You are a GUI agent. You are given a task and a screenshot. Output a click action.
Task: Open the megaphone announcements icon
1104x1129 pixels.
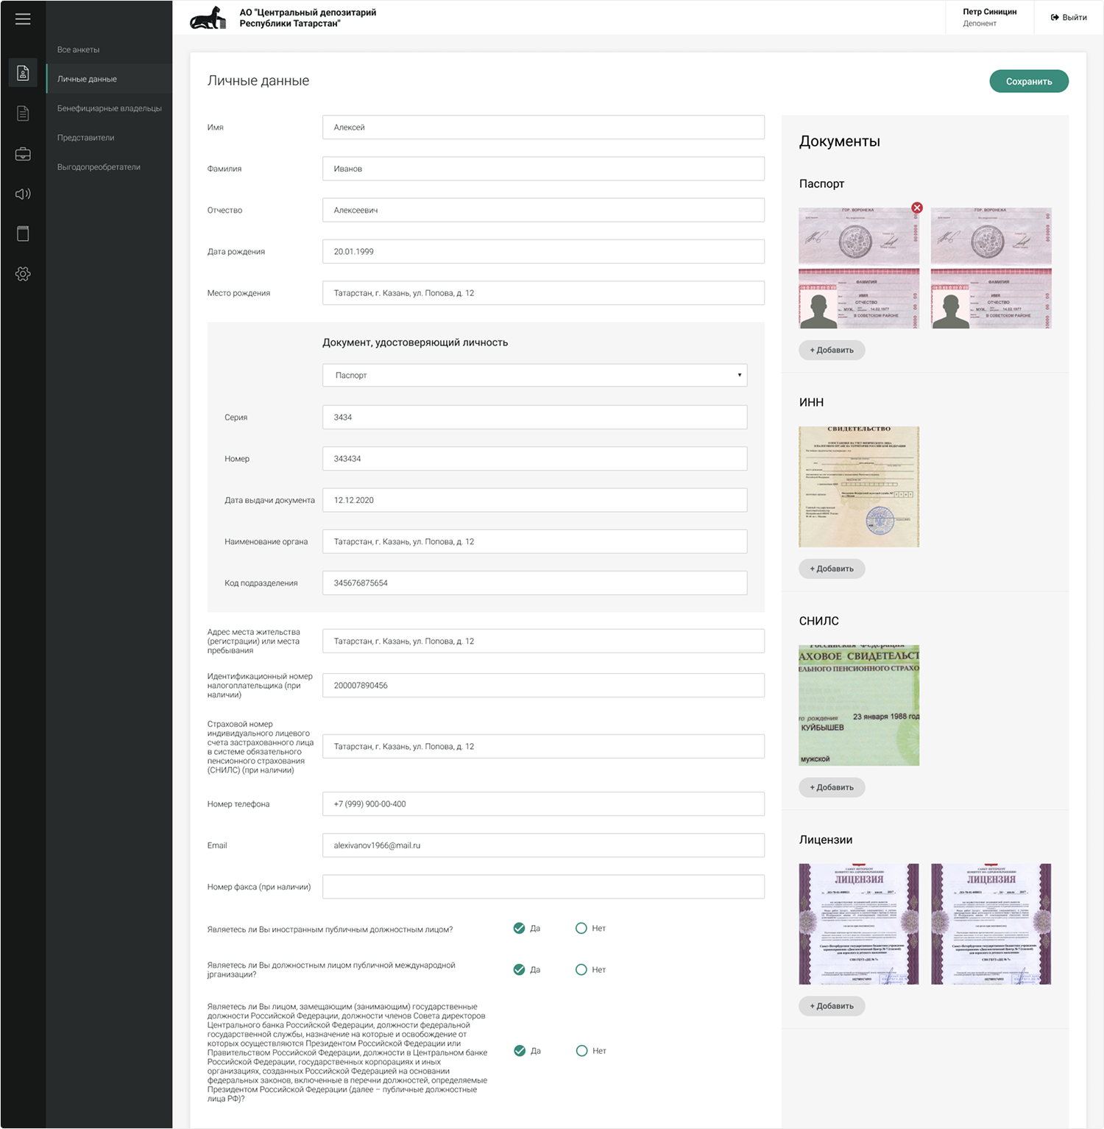(x=23, y=194)
